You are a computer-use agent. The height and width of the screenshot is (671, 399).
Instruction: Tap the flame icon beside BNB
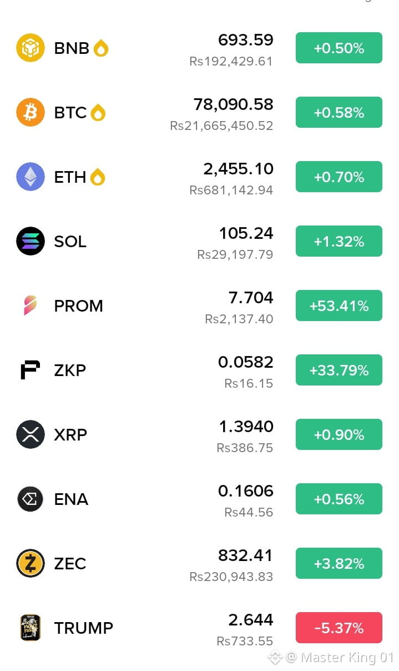pyautogui.click(x=100, y=48)
